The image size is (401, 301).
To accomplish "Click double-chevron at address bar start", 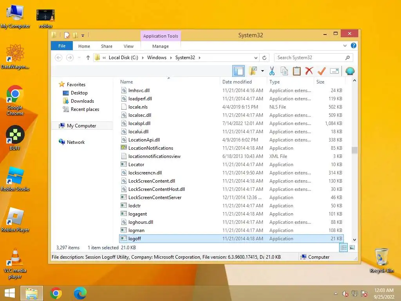I will (x=104, y=58).
